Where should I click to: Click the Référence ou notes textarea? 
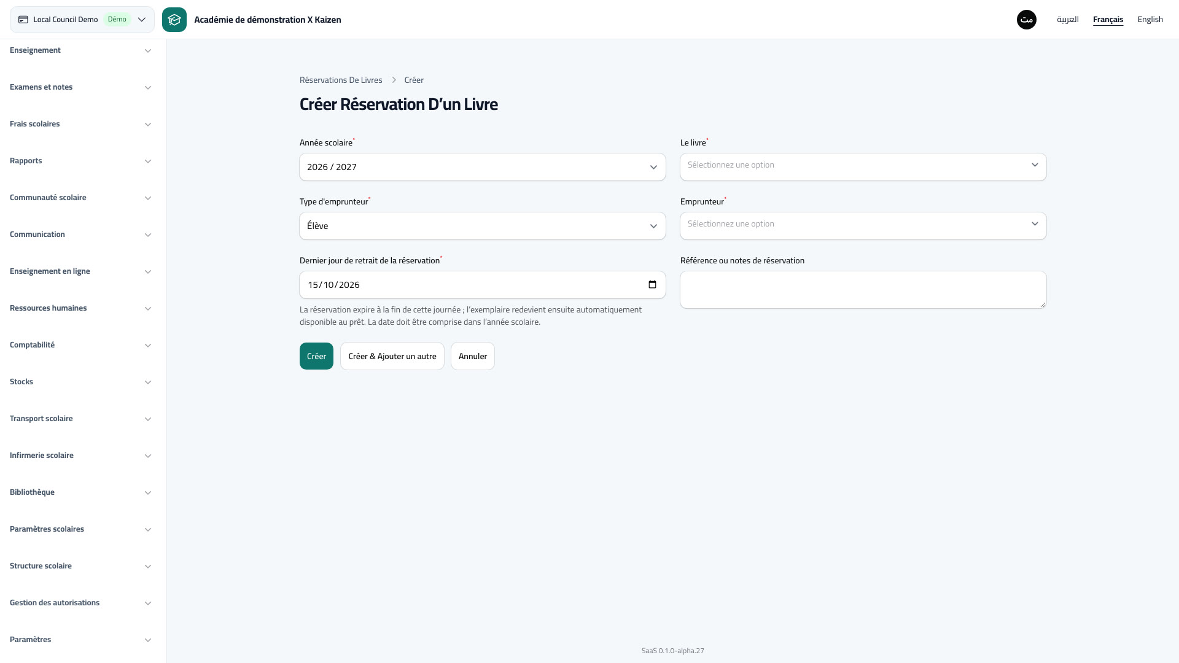click(863, 290)
